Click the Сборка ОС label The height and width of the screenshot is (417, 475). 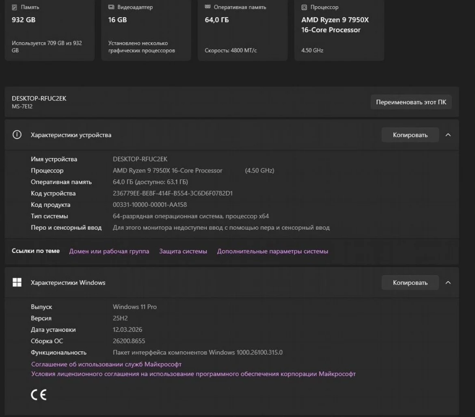[x=47, y=341]
